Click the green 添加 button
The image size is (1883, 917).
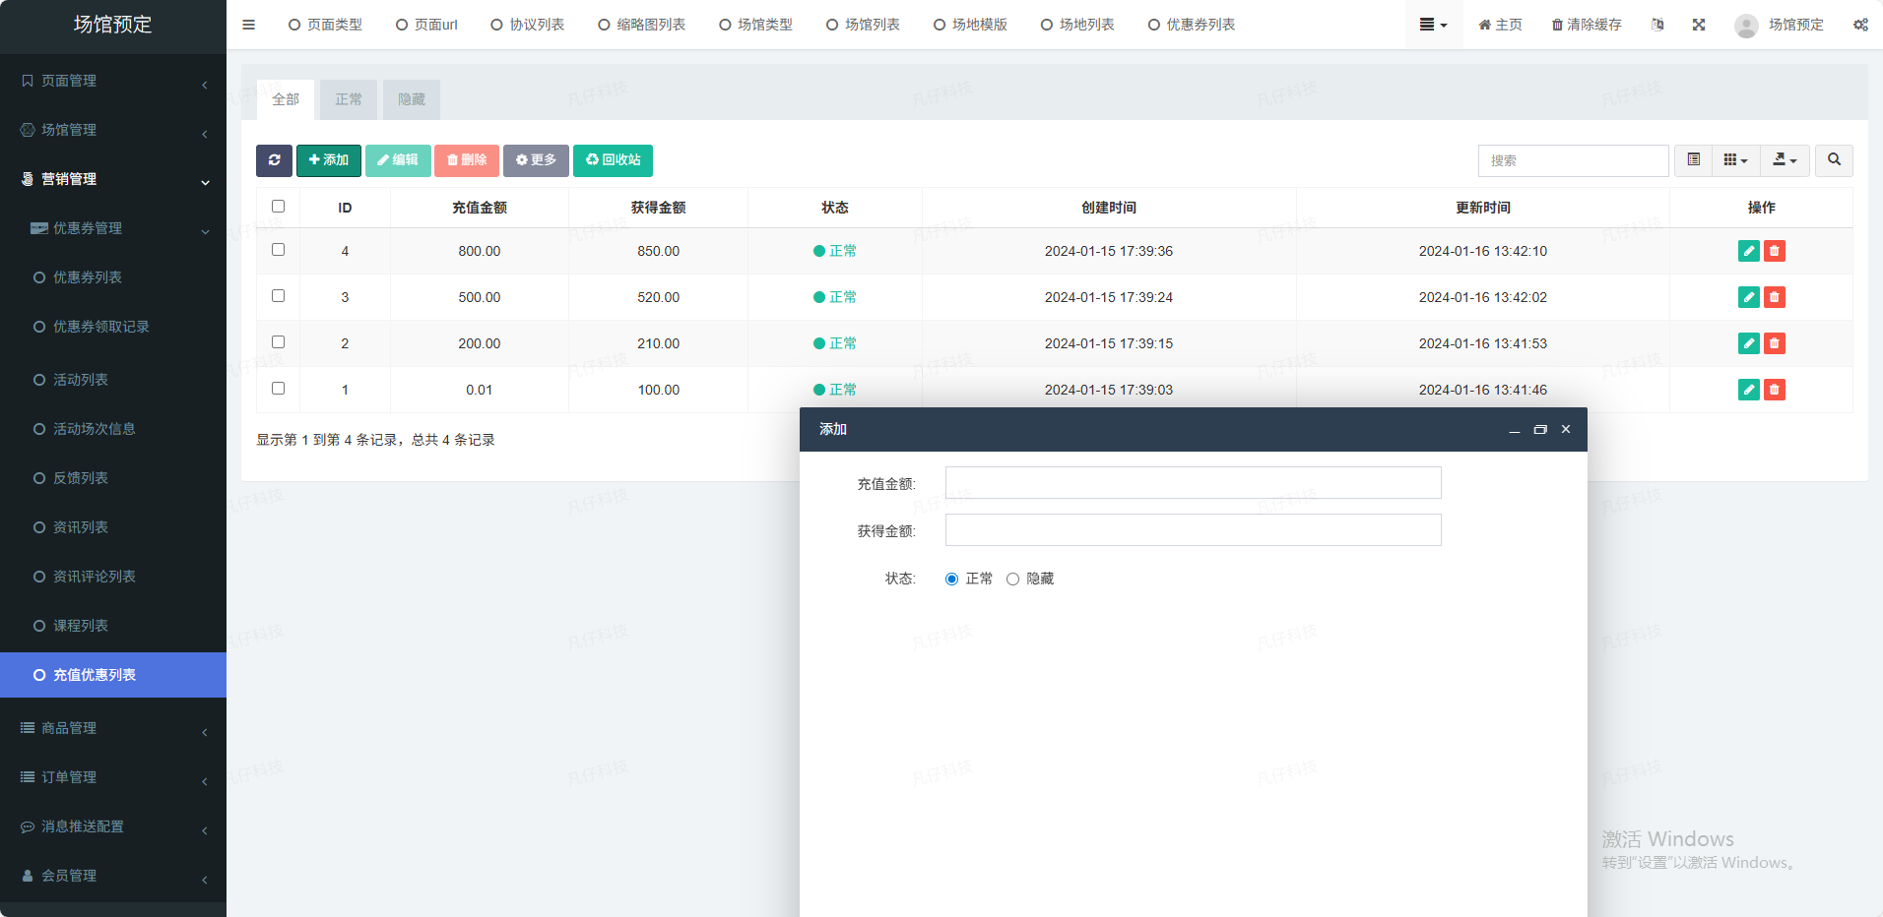[328, 160]
